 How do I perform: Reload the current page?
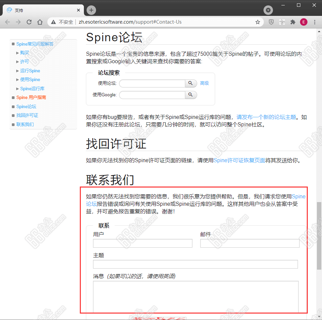click(x=29, y=22)
